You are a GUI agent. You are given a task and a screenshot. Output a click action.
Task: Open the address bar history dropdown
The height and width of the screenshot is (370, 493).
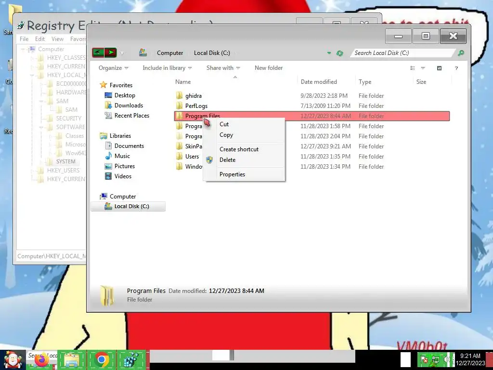click(x=329, y=53)
